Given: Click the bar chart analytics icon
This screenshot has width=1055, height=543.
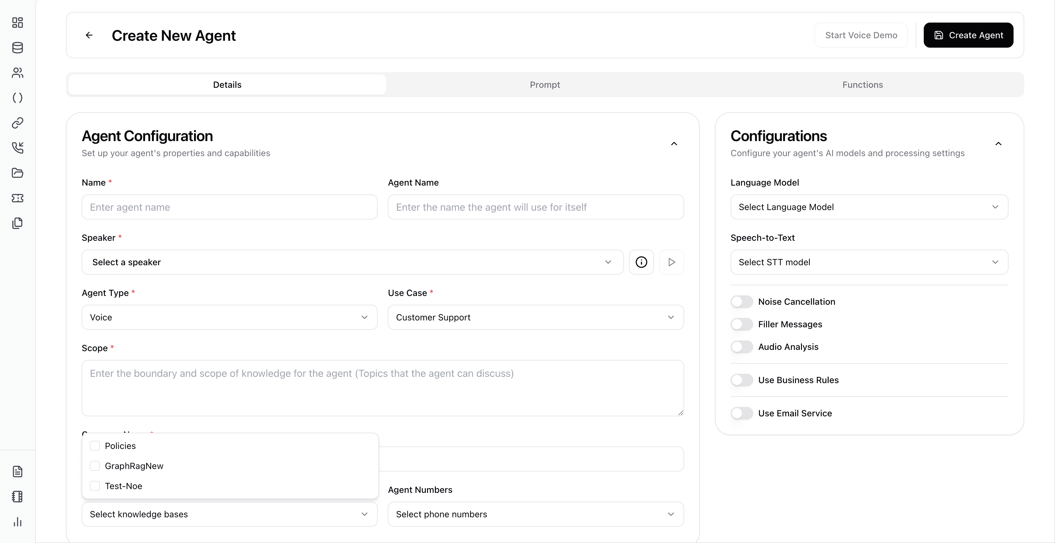Looking at the screenshot, I should click(x=17, y=522).
